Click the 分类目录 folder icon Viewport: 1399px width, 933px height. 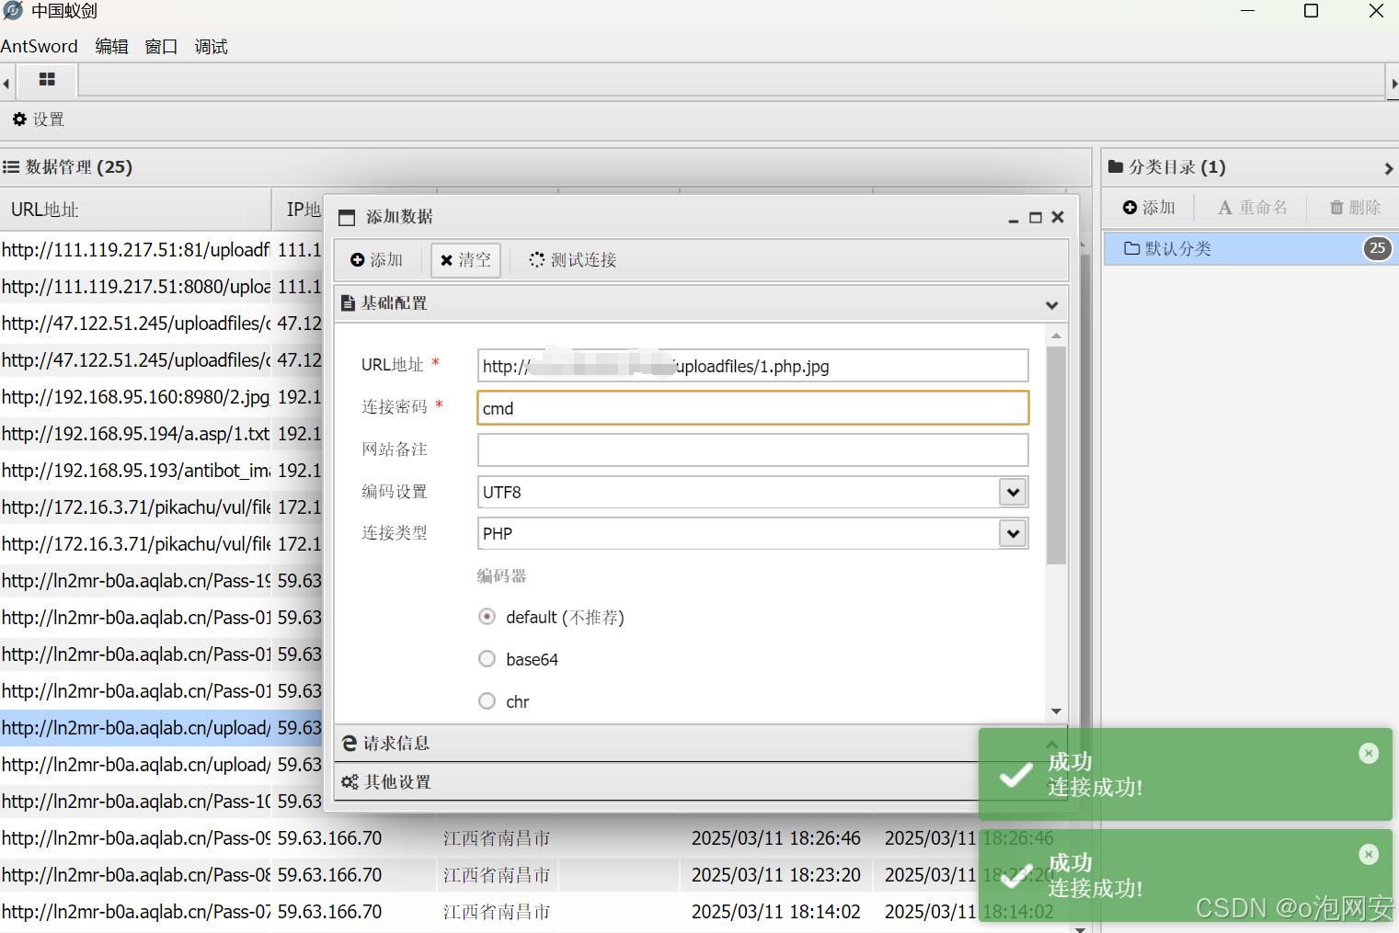point(1116,167)
